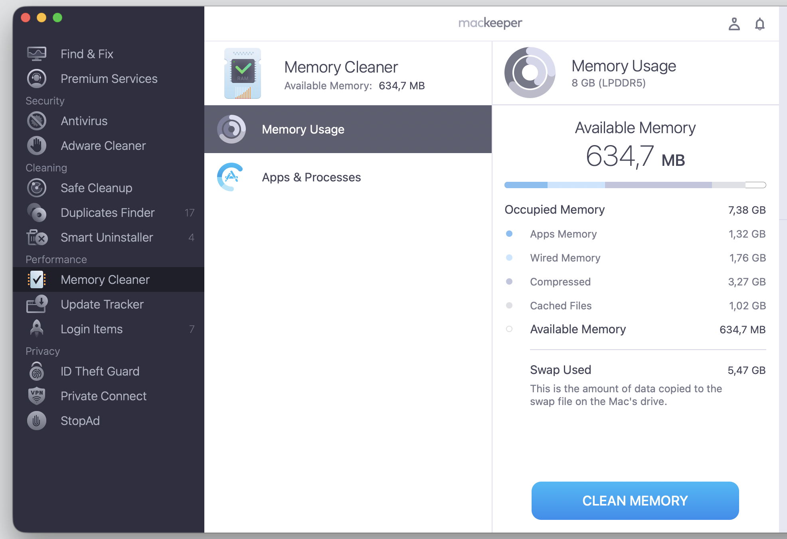
Task: Click the 8 GB (LPDDR5) label
Action: (x=608, y=83)
